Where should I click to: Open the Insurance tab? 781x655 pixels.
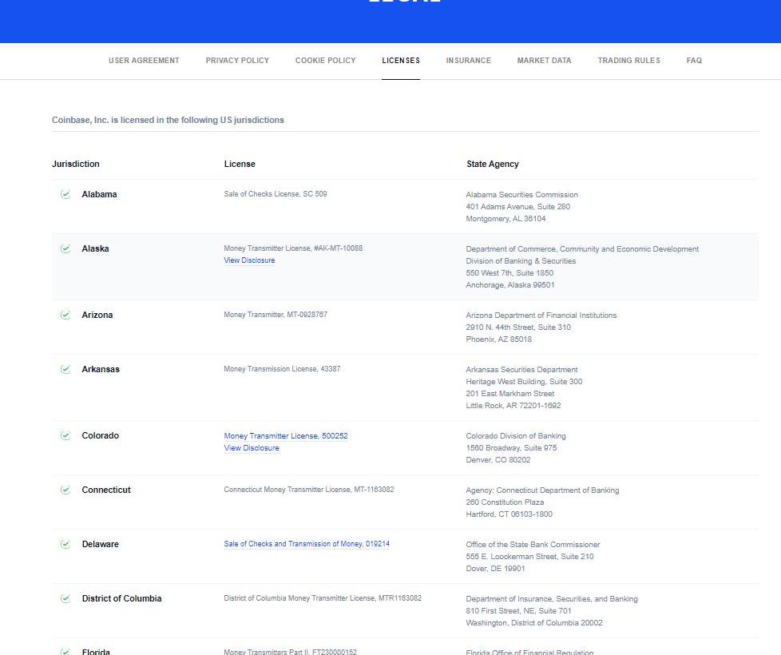point(468,61)
